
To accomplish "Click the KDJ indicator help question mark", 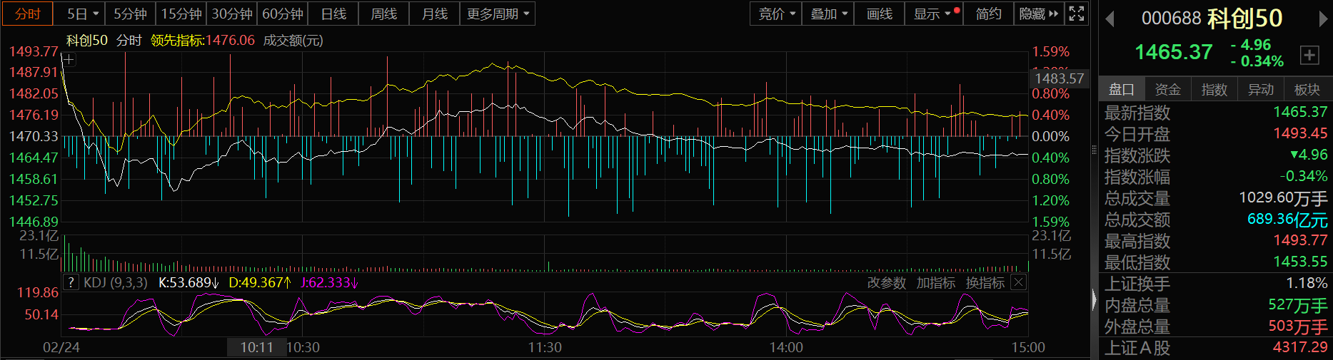I will (x=71, y=283).
